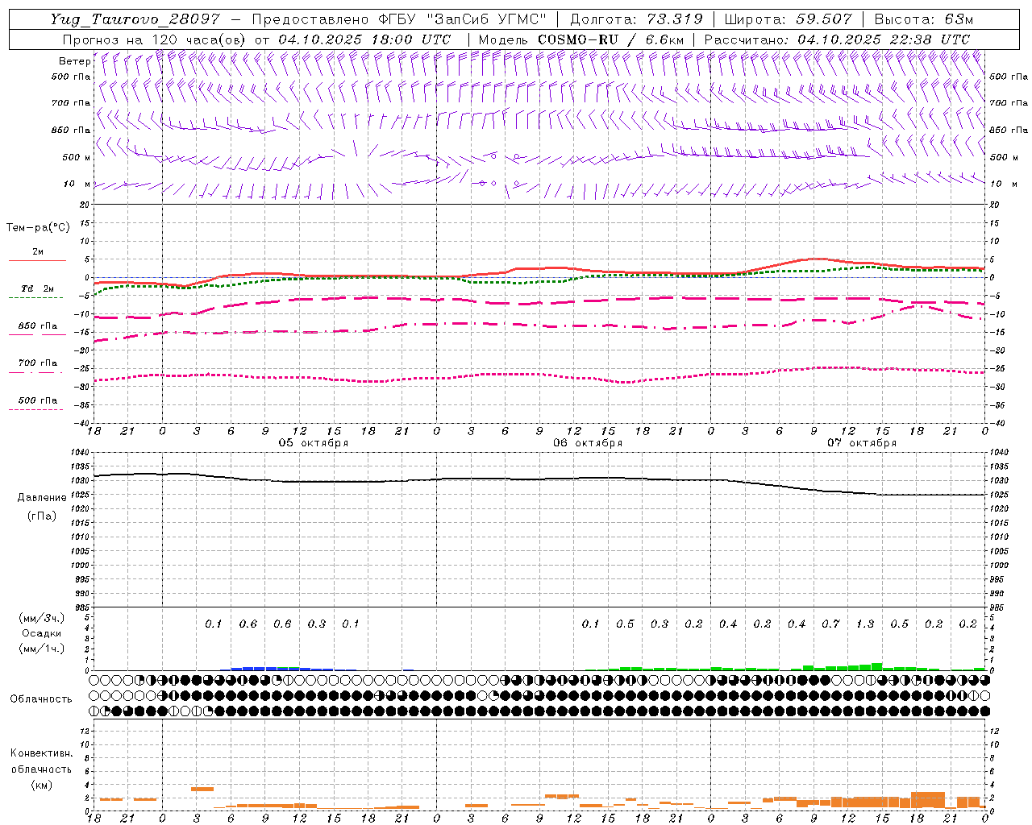The height and width of the screenshot is (825, 1032).
Task: Click the '05 октября' date label
Action: click(314, 443)
